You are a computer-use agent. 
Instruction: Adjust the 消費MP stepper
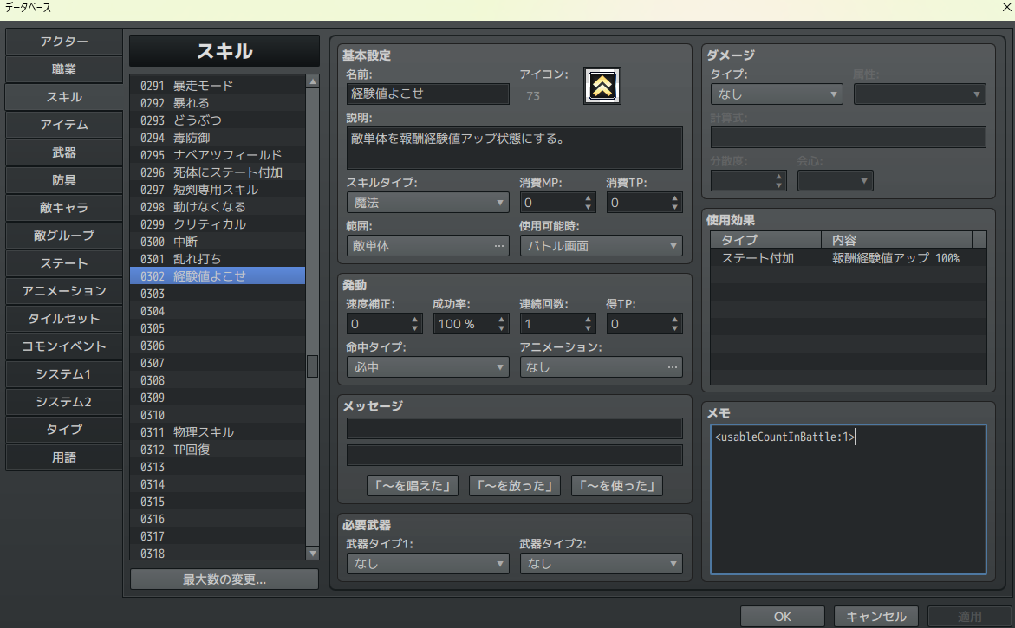(x=589, y=203)
